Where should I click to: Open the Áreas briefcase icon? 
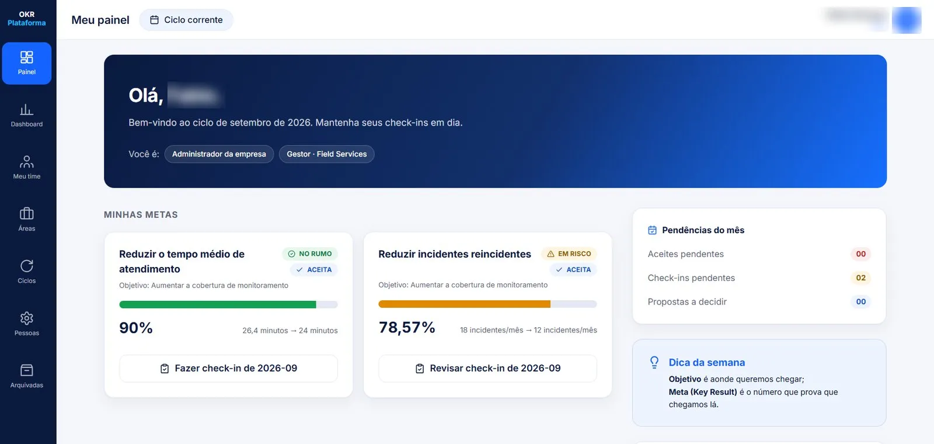(26, 213)
